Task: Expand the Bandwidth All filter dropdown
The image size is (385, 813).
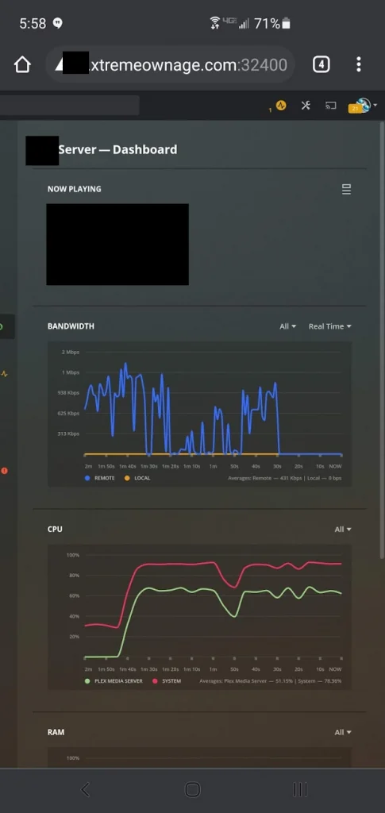Action: point(288,326)
